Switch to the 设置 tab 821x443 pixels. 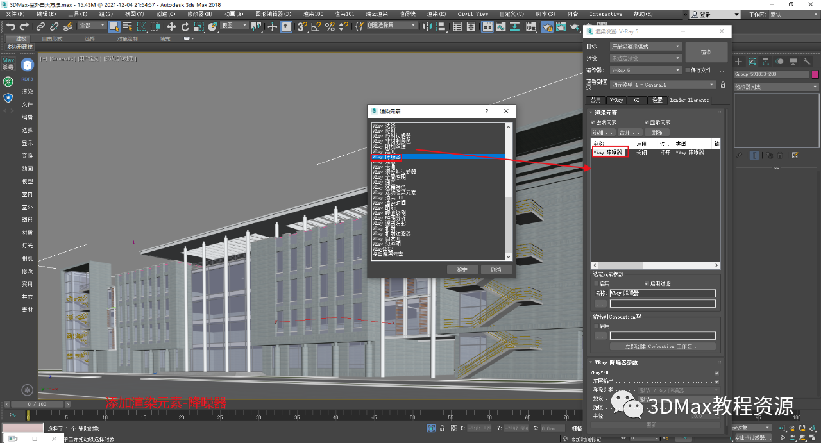pos(657,100)
